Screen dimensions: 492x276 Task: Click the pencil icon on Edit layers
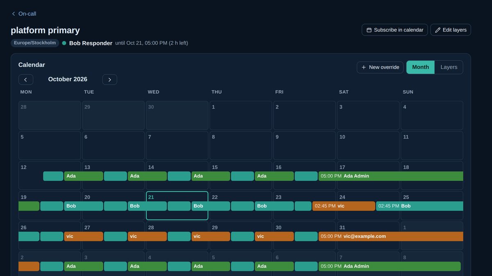point(437,30)
